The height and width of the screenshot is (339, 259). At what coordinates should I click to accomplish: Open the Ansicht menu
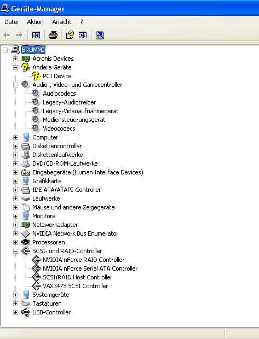click(62, 22)
